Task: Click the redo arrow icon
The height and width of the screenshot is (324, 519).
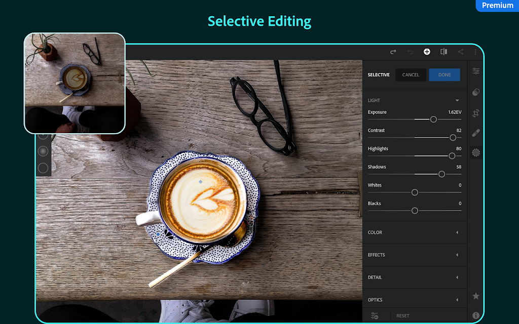Action: (393, 52)
